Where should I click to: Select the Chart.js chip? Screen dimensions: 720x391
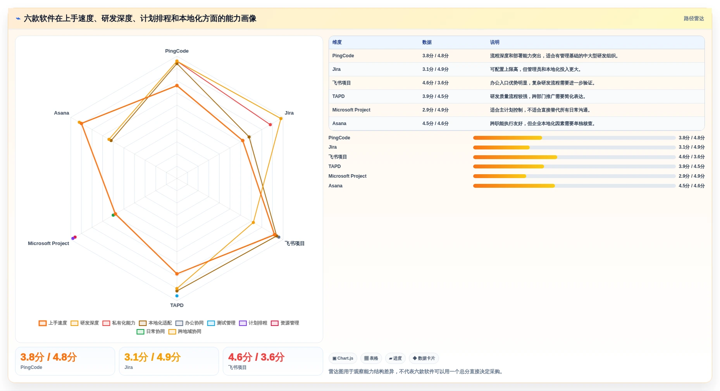click(x=343, y=358)
